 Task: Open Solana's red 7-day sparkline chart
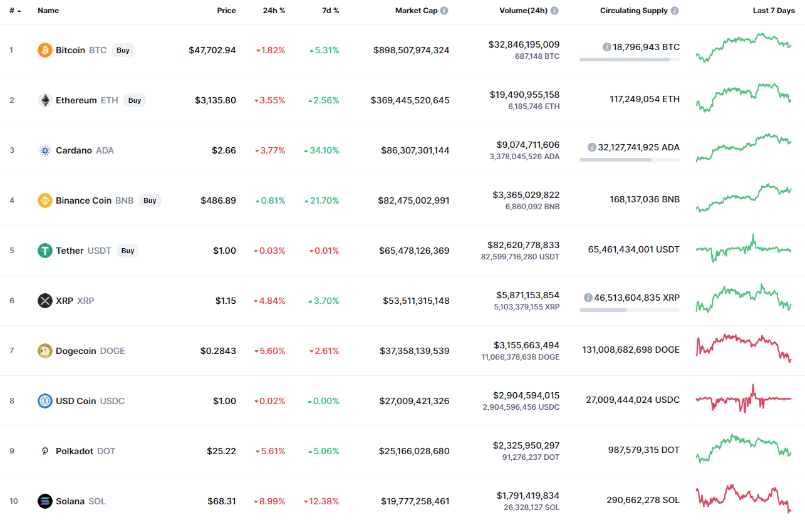[744, 498]
